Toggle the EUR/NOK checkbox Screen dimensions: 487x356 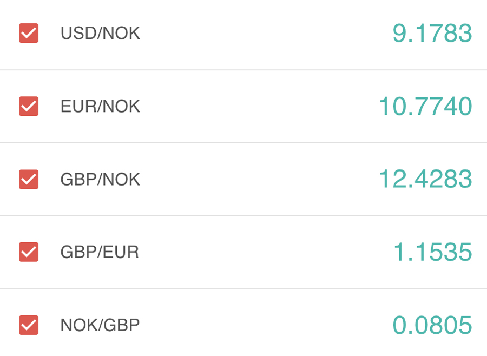coord(29,106)
